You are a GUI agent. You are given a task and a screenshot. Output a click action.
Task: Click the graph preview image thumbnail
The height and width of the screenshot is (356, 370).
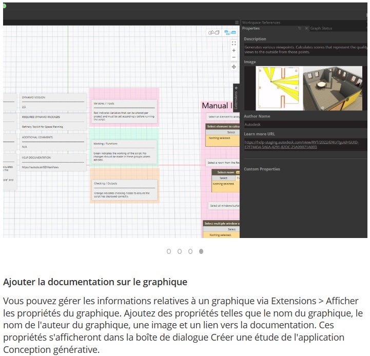pos(305,88)
